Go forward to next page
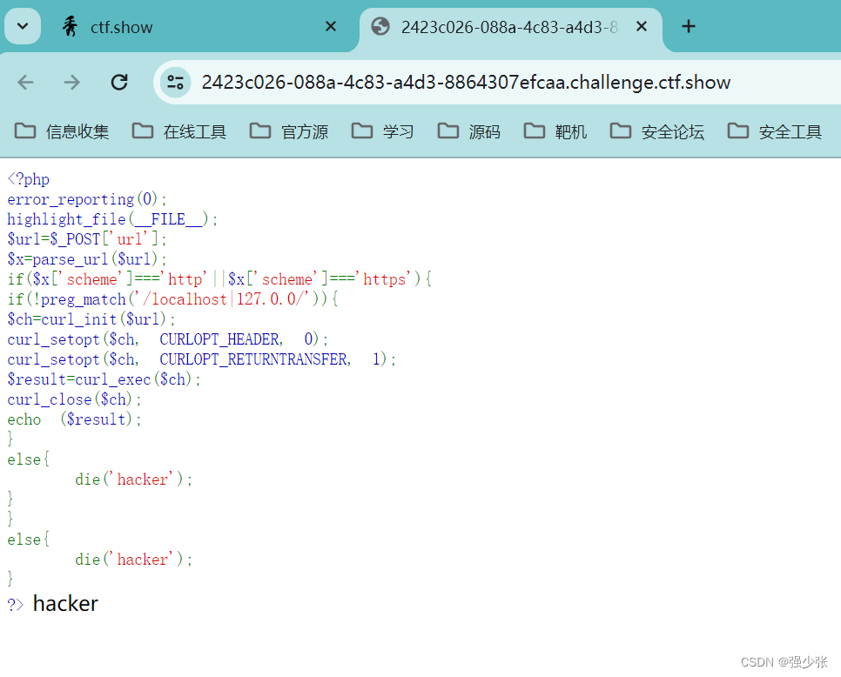This screenshot has width=841, height=677. pyautogui.click(x=72, y=82)
